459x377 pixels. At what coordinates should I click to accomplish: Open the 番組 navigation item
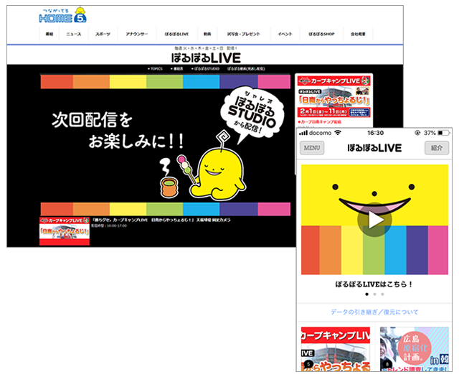(x=49, y=34)
